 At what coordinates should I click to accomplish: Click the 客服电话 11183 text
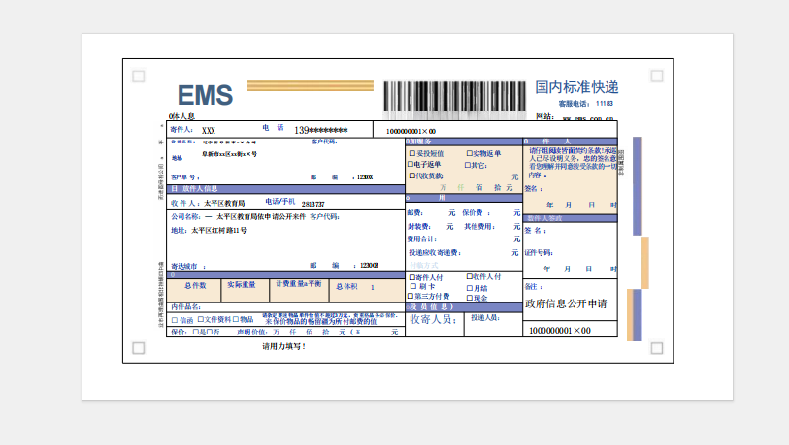pyautogui.click(x=586, y=104)
